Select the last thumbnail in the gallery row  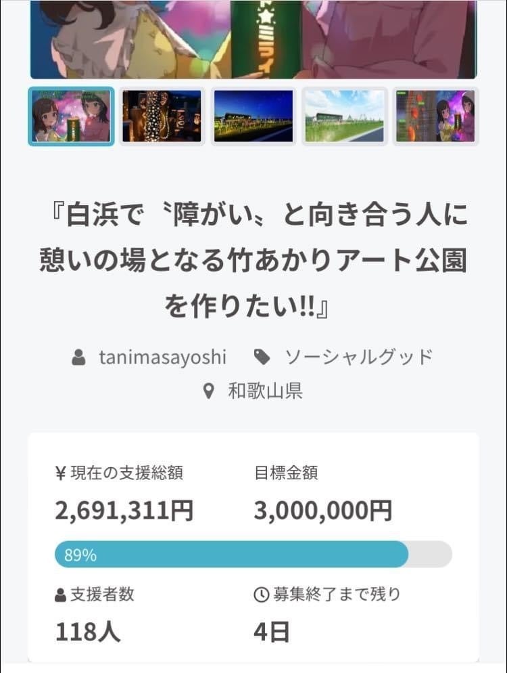pos(436,116)
